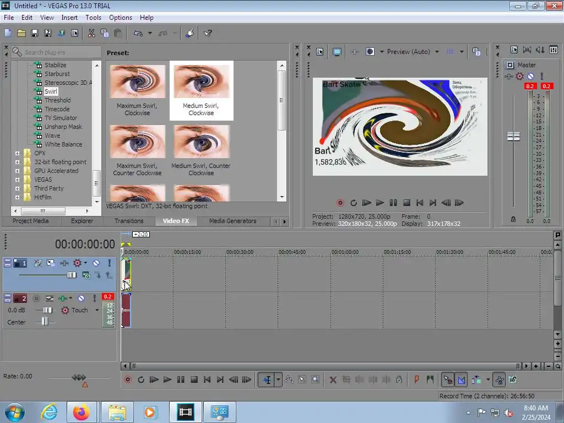This screenshot has width=564, height=423.
Task: Click Stop in the preview transport
Action: point(406,203)
